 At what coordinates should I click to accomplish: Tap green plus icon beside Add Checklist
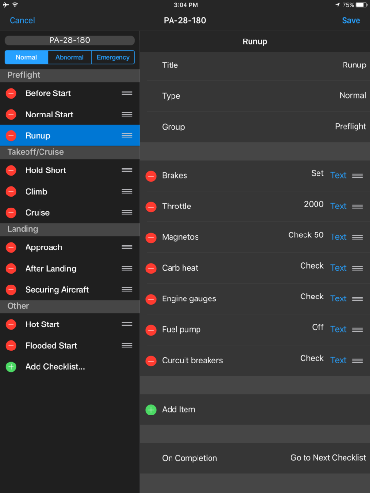coord(11,366)
